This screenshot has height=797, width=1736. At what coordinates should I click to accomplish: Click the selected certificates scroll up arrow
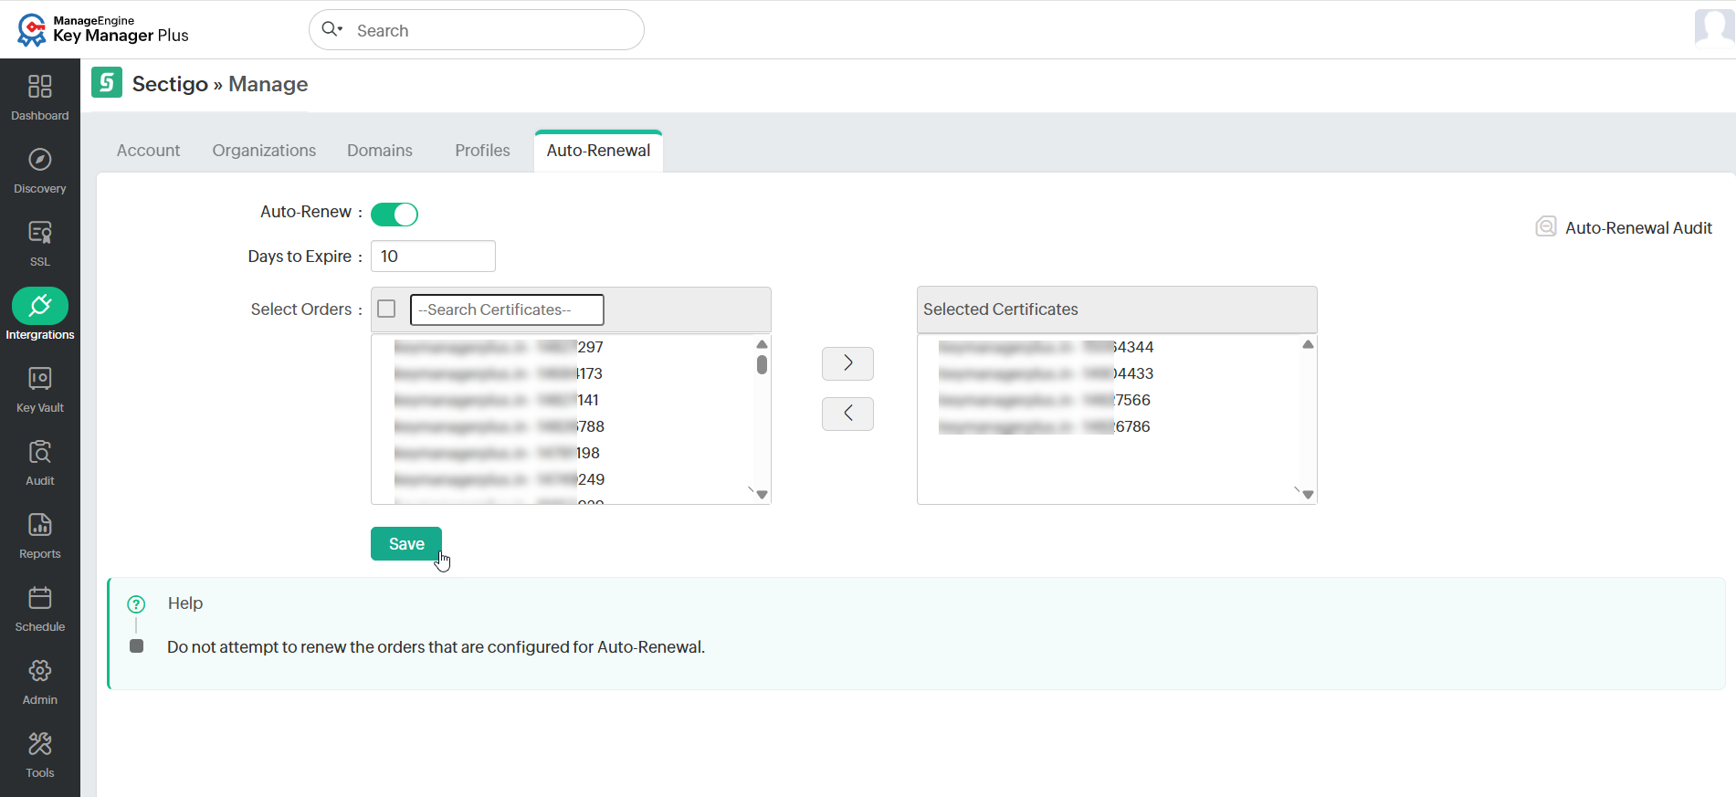(1308, 344)
